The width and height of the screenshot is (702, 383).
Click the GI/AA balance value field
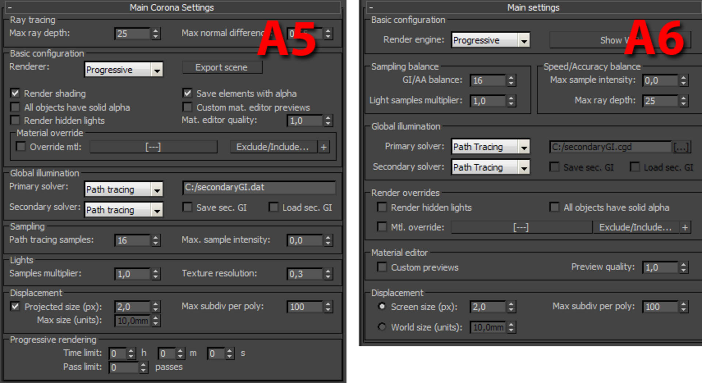click(488, 80)
